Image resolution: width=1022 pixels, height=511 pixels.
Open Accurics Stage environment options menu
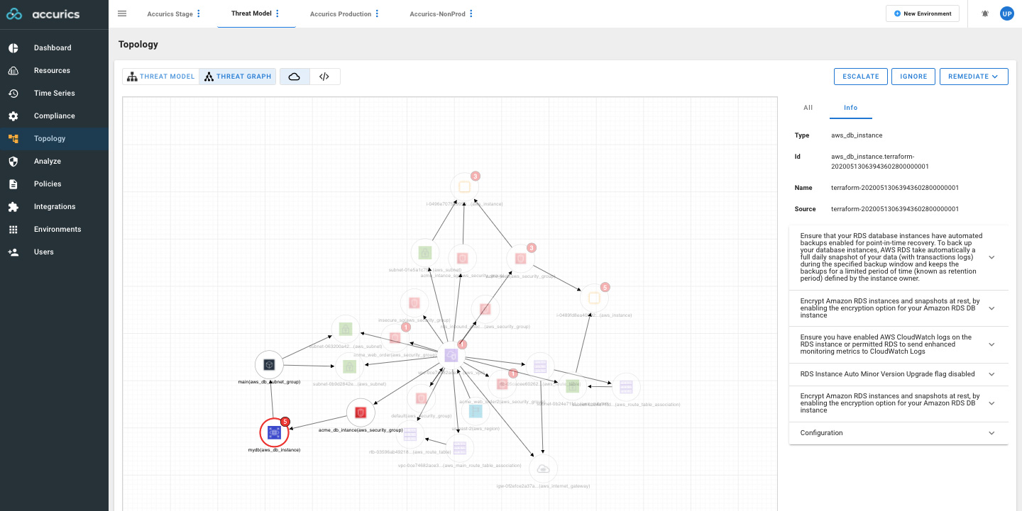click(x=199, y=13)
